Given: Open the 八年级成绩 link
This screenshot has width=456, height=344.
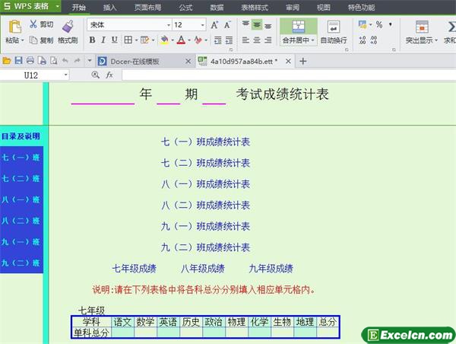Looking at the screenshot, I should [203, 269].
